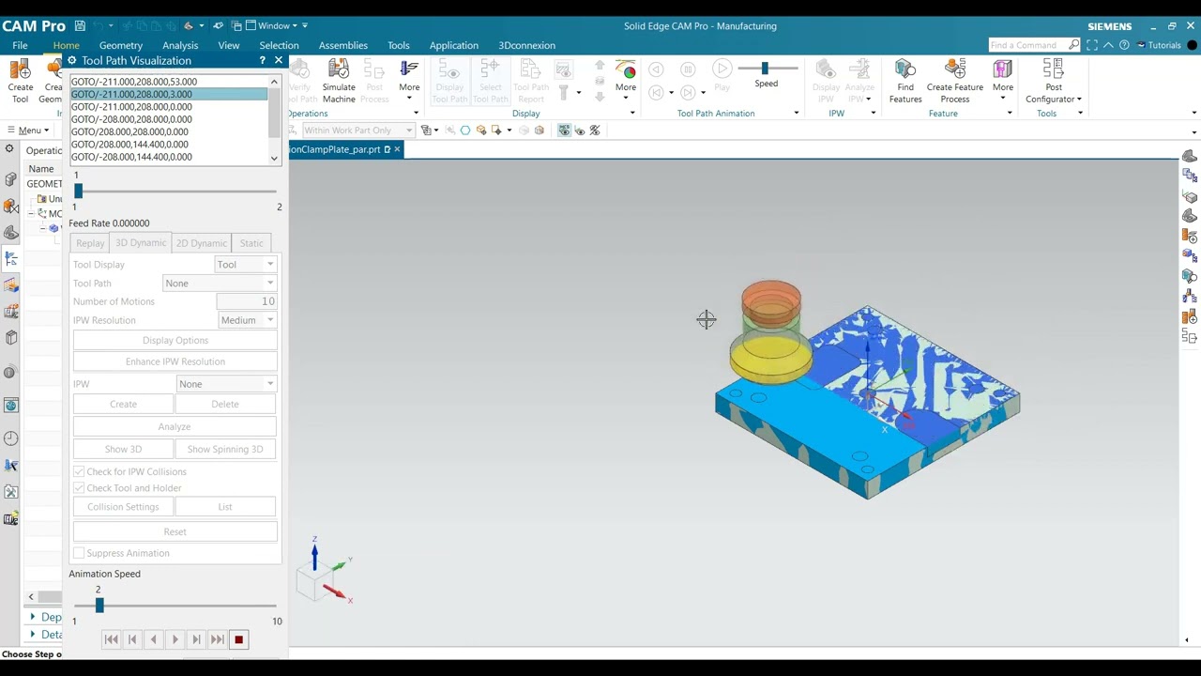This screenshot has width=1201, height=676.
Task: Toggle Check Tool and Holder checkbox
Action: coord(79,488)
